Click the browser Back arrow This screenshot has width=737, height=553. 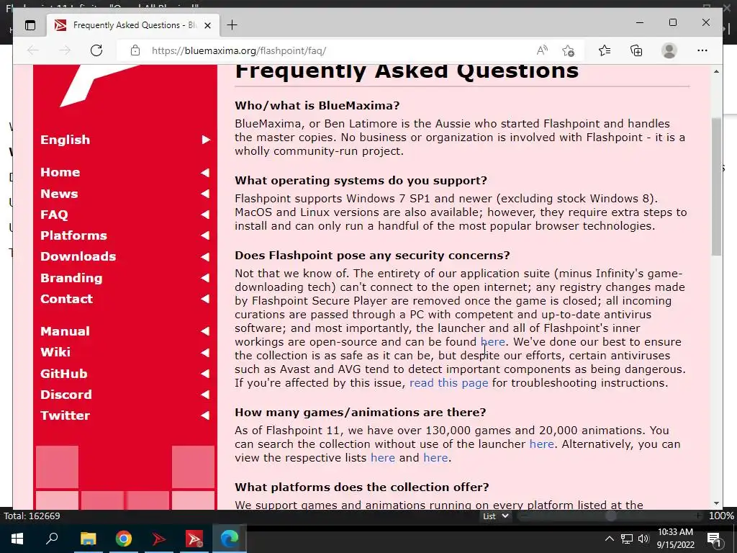33,50
